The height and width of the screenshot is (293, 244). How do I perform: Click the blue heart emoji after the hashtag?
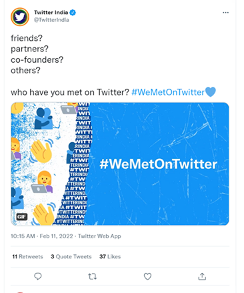tap(210, 91)
